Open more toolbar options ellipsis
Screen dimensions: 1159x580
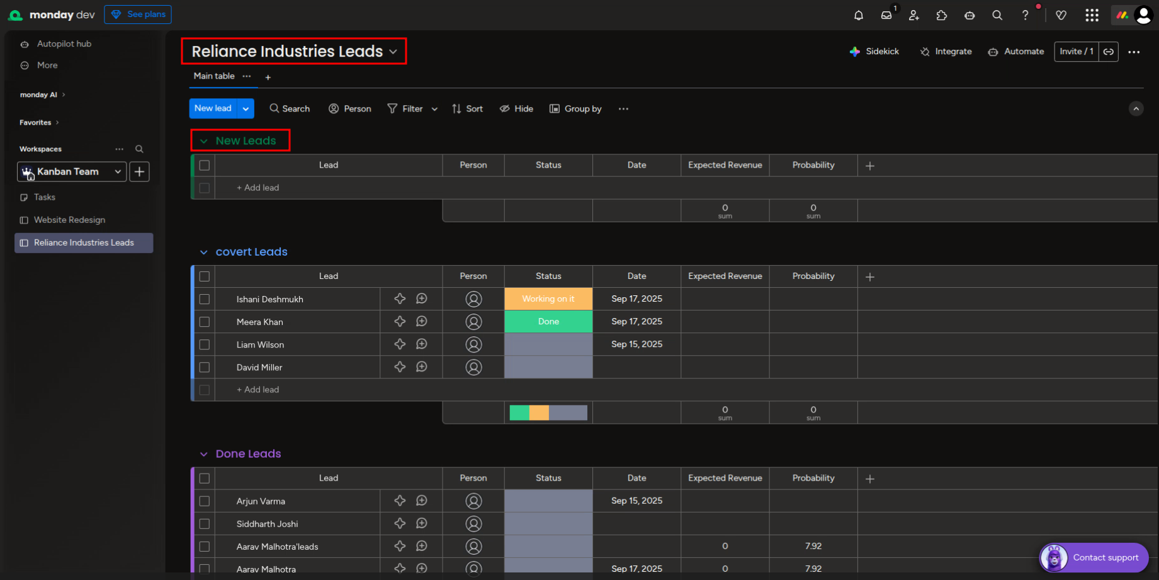pyautogui.click(x=623, y=109)
